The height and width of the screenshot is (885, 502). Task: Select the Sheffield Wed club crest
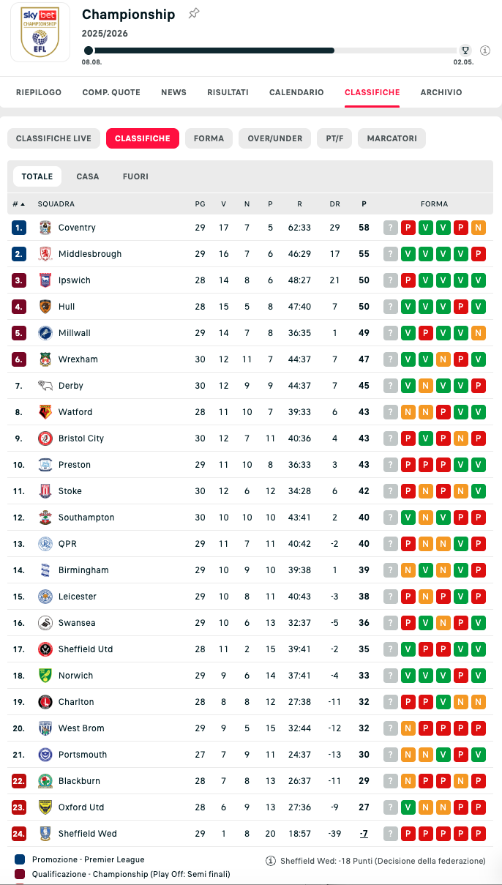pyautogui.click(x=45, y=834)
